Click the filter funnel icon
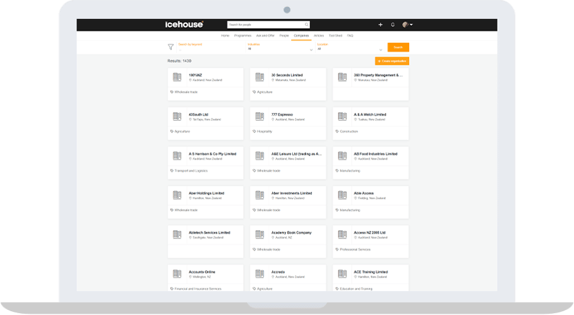This screenshot has height=315, width=574. pos(170,47)
